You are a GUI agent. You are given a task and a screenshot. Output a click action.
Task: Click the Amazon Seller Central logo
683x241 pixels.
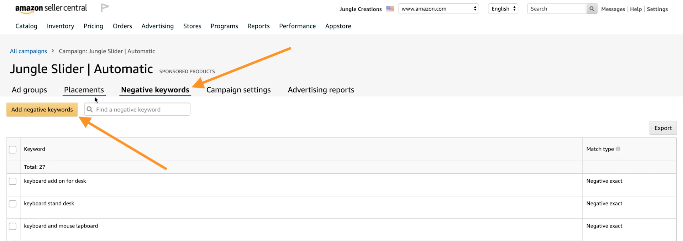pos(51,9)
